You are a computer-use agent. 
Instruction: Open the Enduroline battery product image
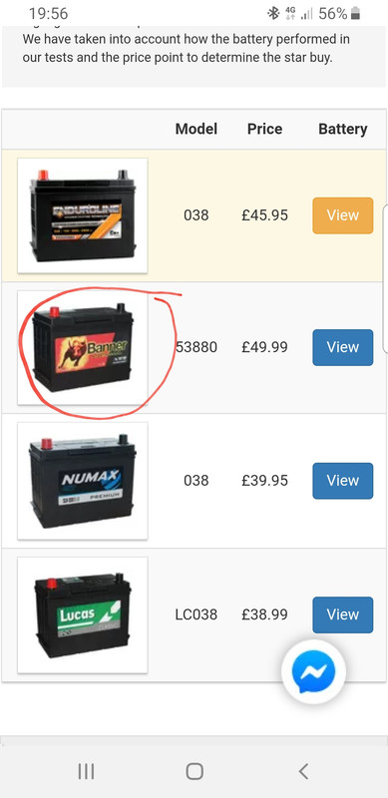click(83, 215)
